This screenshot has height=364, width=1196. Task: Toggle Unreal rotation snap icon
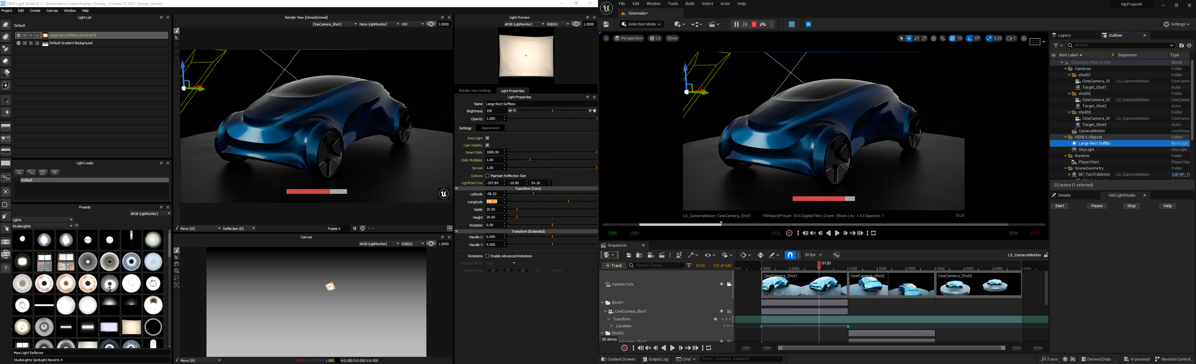970,39
